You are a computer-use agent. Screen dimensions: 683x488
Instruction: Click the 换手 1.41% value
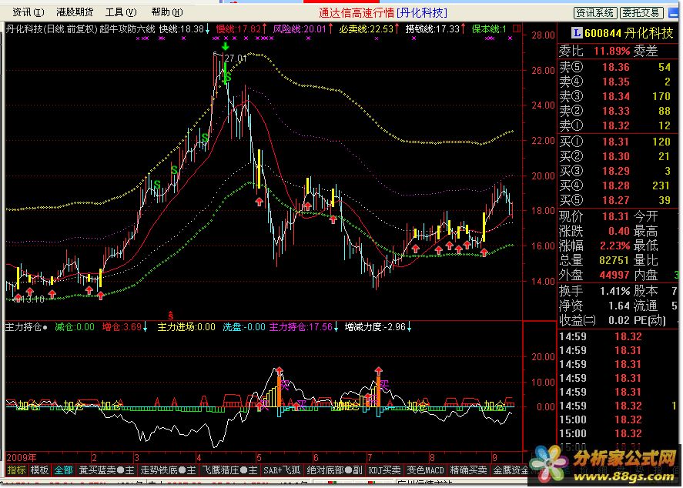[614, 291]
